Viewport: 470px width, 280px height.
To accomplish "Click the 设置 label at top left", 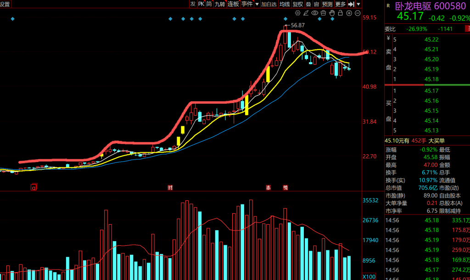I will (5, 4).
